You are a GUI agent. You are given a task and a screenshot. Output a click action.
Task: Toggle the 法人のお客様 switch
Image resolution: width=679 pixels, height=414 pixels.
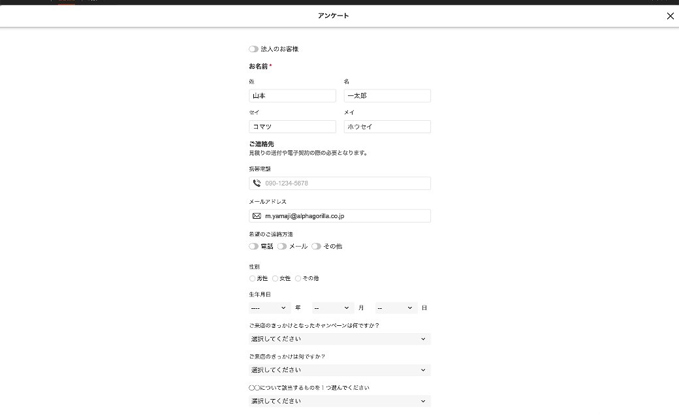coord(253,49)
